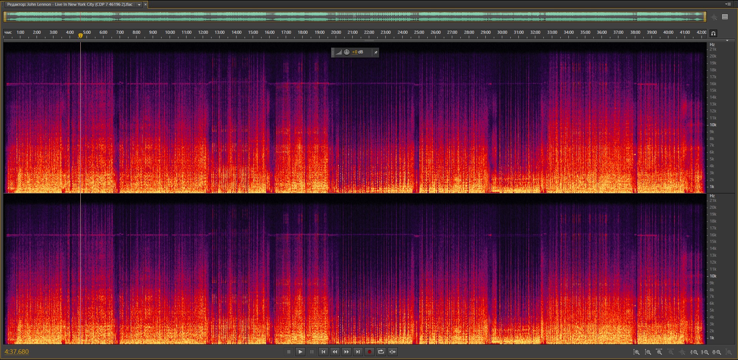Open the editor file dropdown arrow
Image resolution: width=738 pixels, height=360 pixels.
[x=139, y=5]
